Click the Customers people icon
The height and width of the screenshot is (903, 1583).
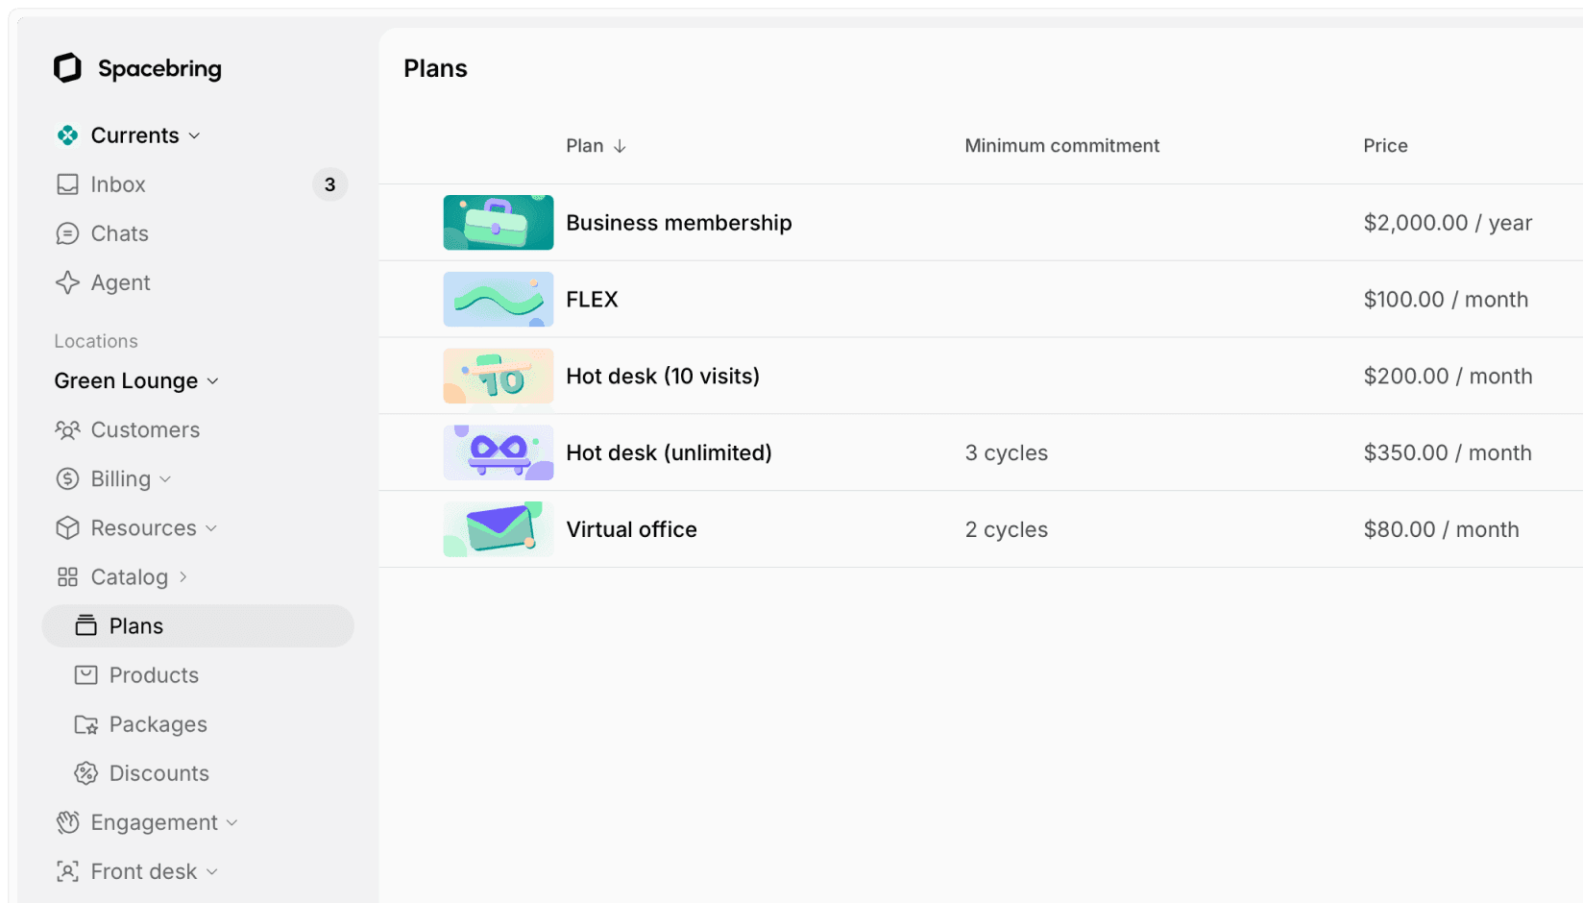click(67, 429)
